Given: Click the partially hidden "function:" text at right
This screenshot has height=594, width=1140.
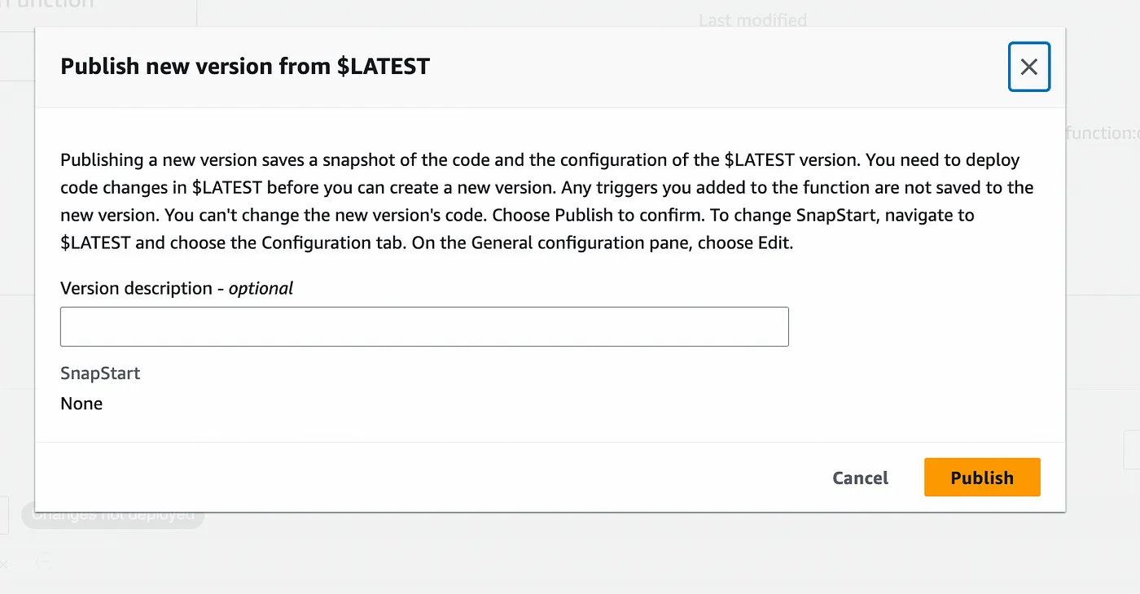Looking at the screenshot, I should [x=1102, y=133].
